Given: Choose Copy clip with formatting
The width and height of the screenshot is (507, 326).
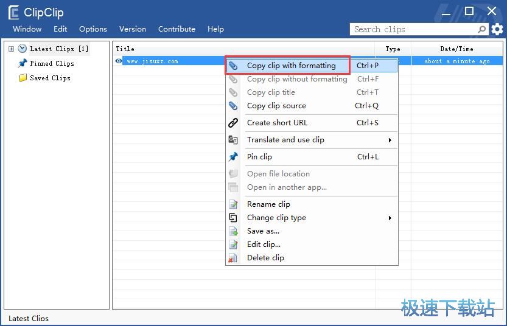Looking at the screenshot, I should point(312,66).
